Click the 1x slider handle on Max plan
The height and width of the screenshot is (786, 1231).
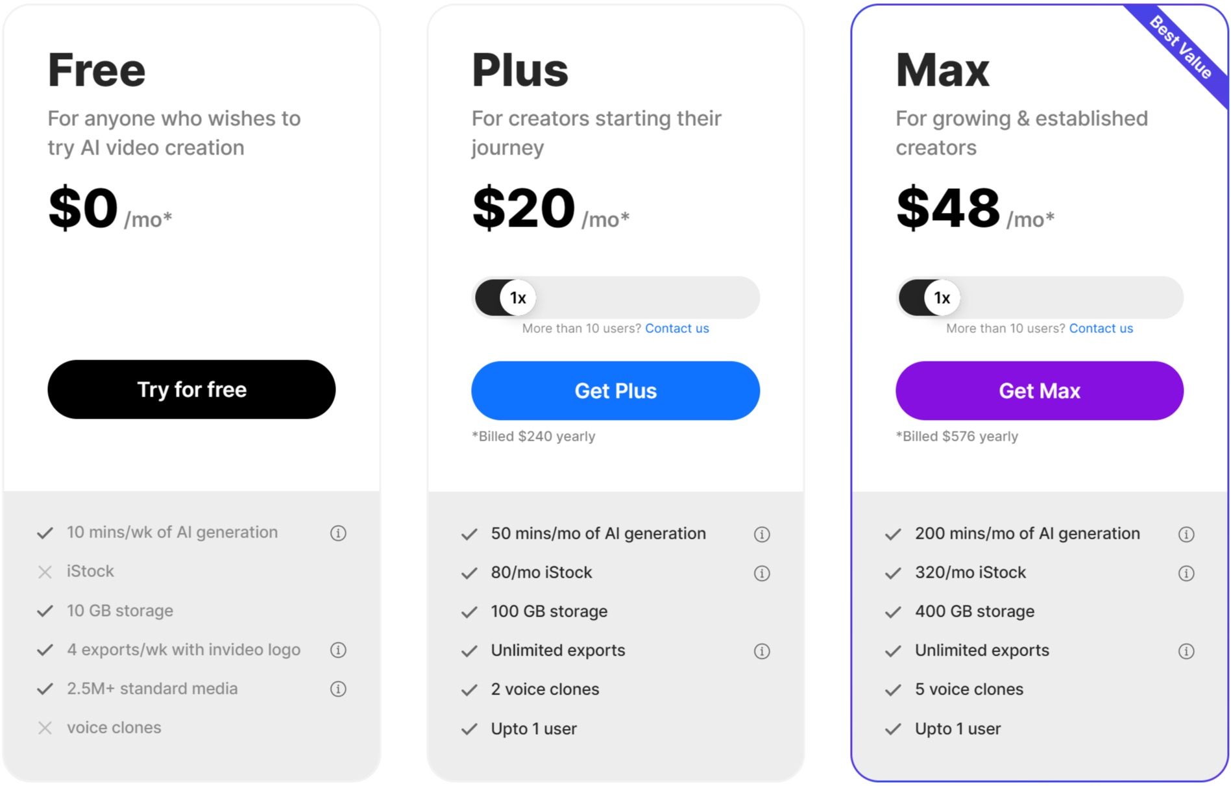pyautogui.click(x=942, y=298)
